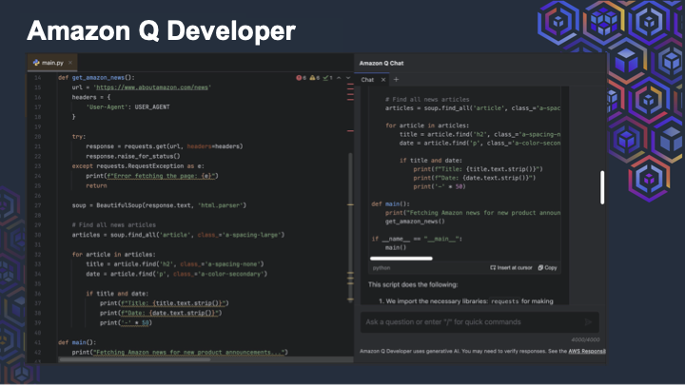Click 'This script does the following:' text

click(x=413, y=284)
